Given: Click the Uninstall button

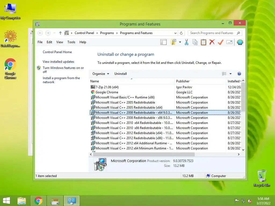Looking at the screenshot, I should 121,74.
